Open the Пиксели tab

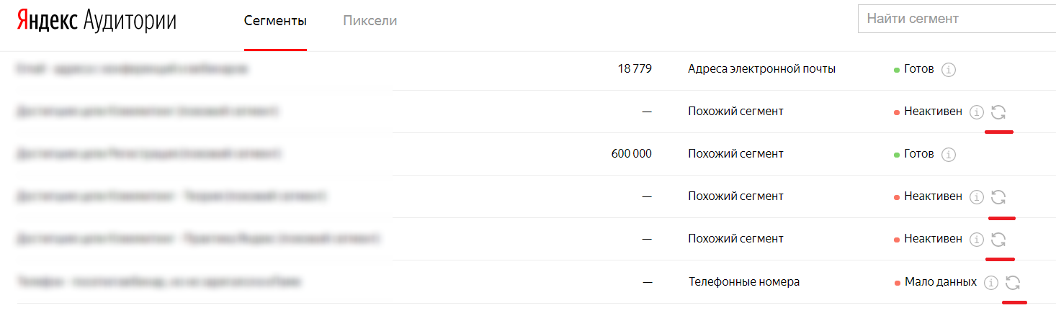370,21
